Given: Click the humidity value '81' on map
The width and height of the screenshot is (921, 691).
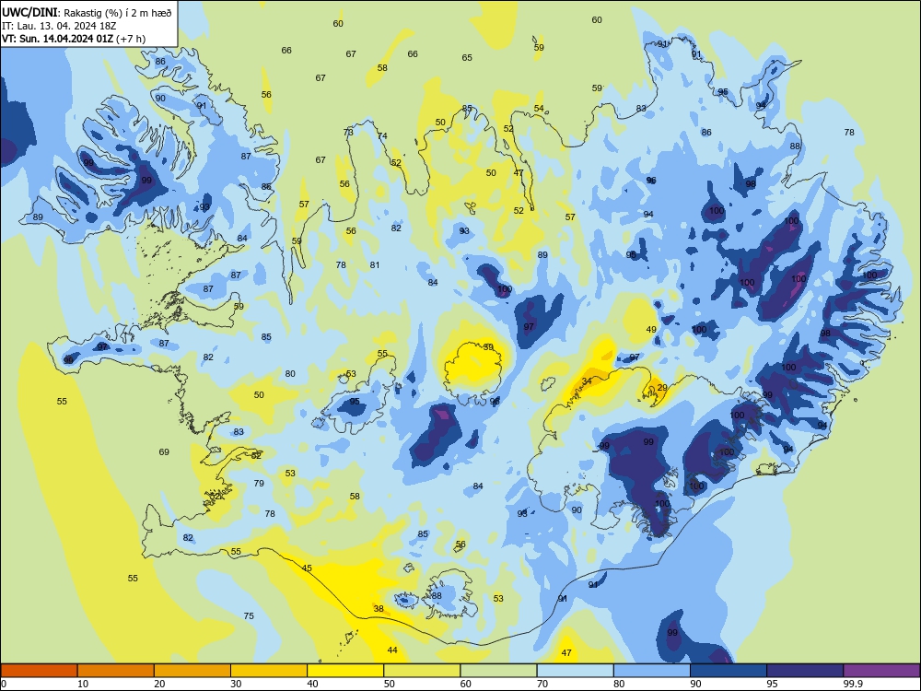Looking at the screenshot, I should (375, 265).
